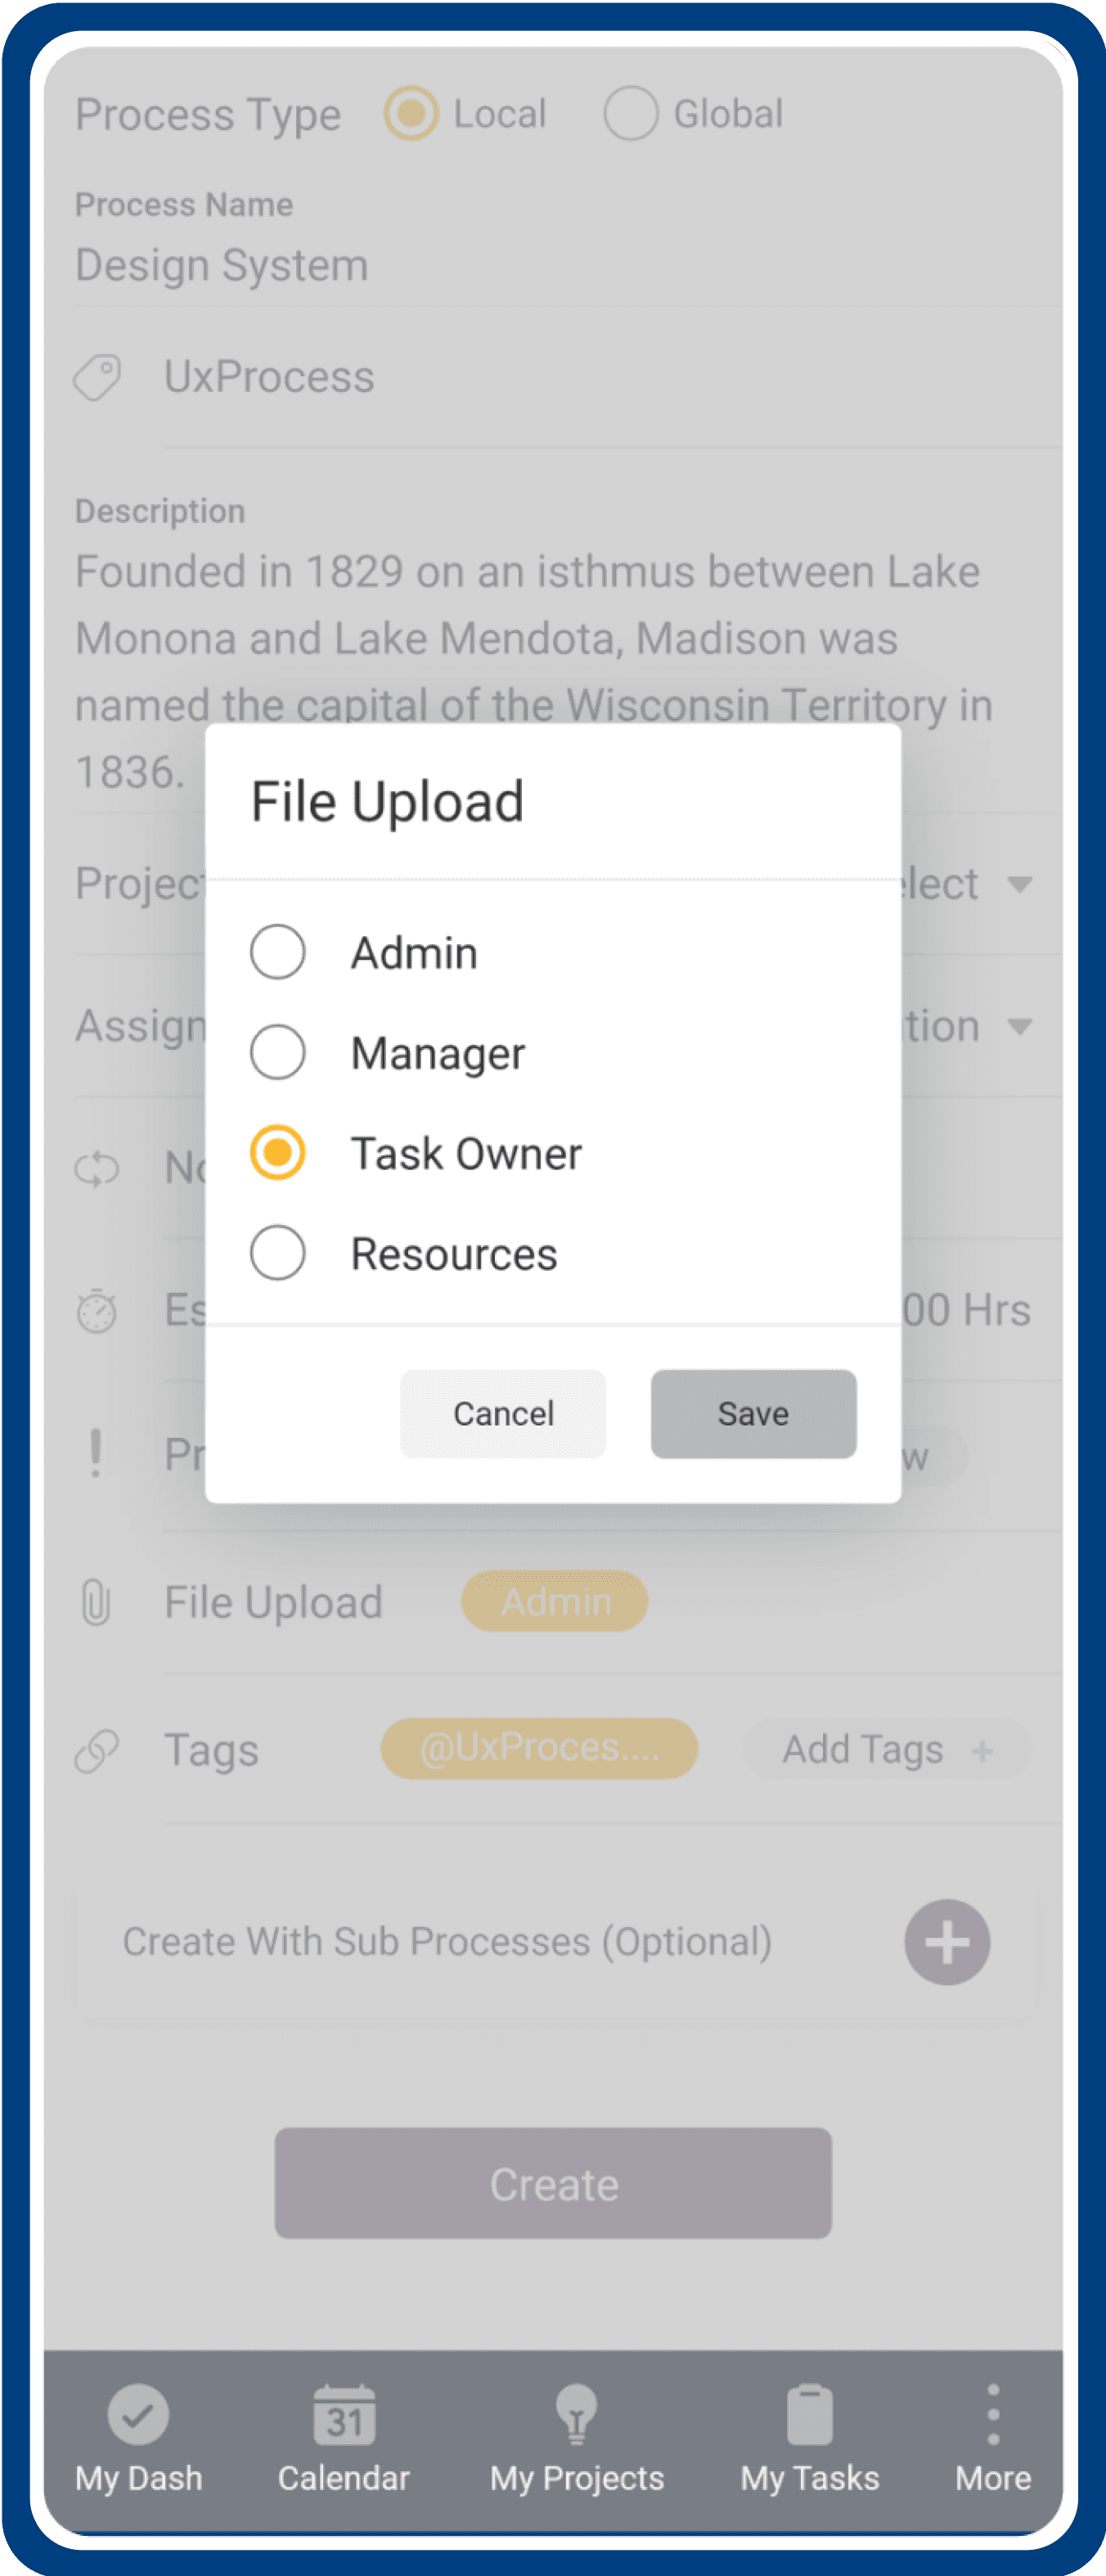Choose the Resources radio option
This screenshot has height=2576, width=1106.
coord(277,1253)
